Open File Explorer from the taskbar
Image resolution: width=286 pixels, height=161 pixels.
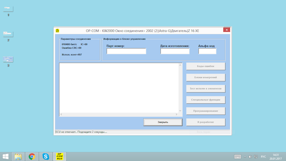point(18,156)
